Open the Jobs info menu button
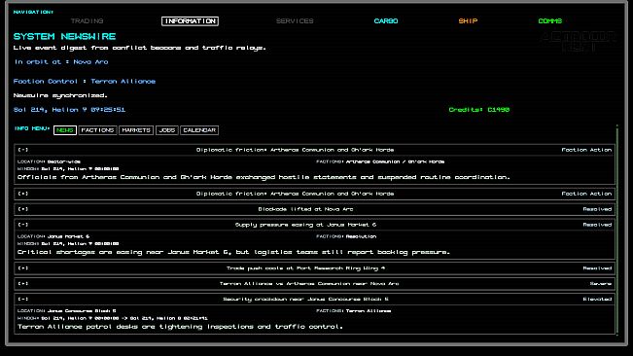This screenshot has width=633, height=356. (167, 130)
